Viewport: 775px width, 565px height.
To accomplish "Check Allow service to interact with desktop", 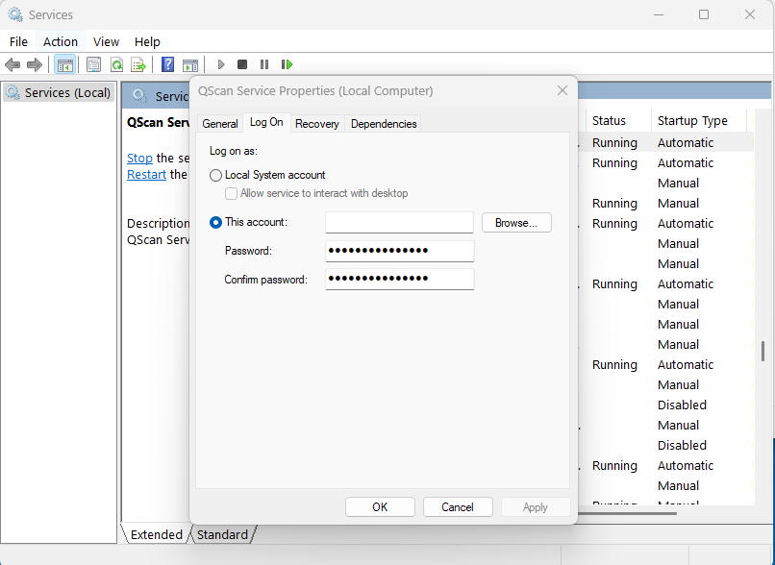I will point(231,193).
